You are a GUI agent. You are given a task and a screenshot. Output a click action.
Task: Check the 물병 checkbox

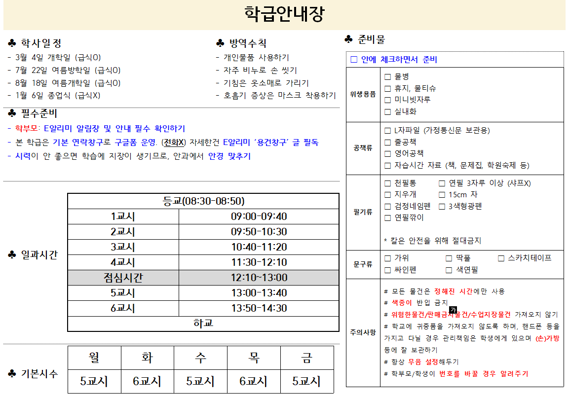[387, 77]
